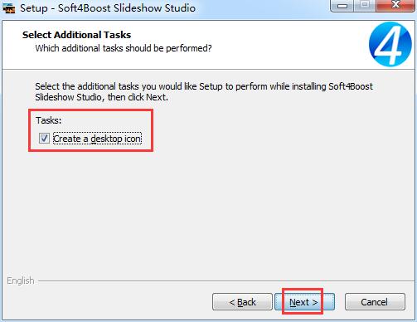Close the Setup window with the X

(395, 5)
